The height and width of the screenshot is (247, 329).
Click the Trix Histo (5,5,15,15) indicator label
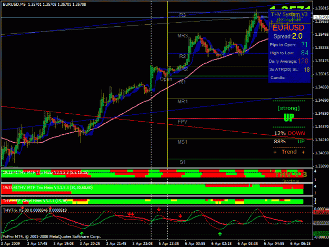[45, 173]
